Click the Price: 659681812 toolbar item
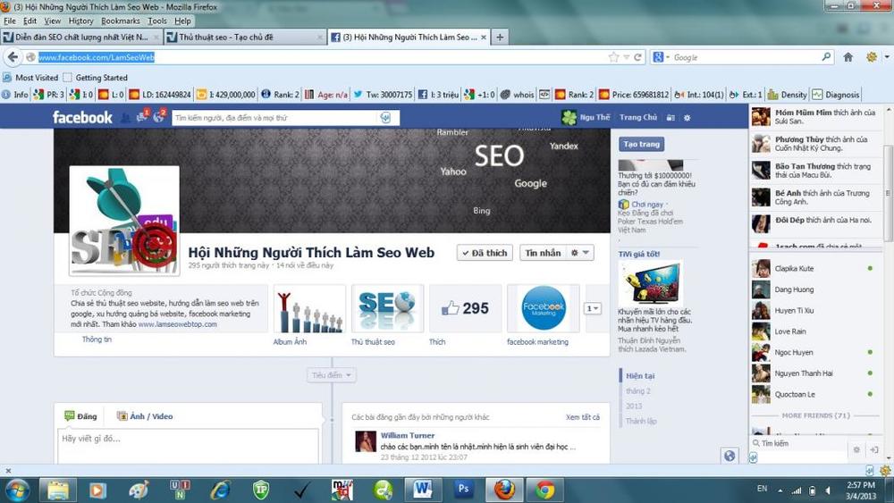 [634, 95]
